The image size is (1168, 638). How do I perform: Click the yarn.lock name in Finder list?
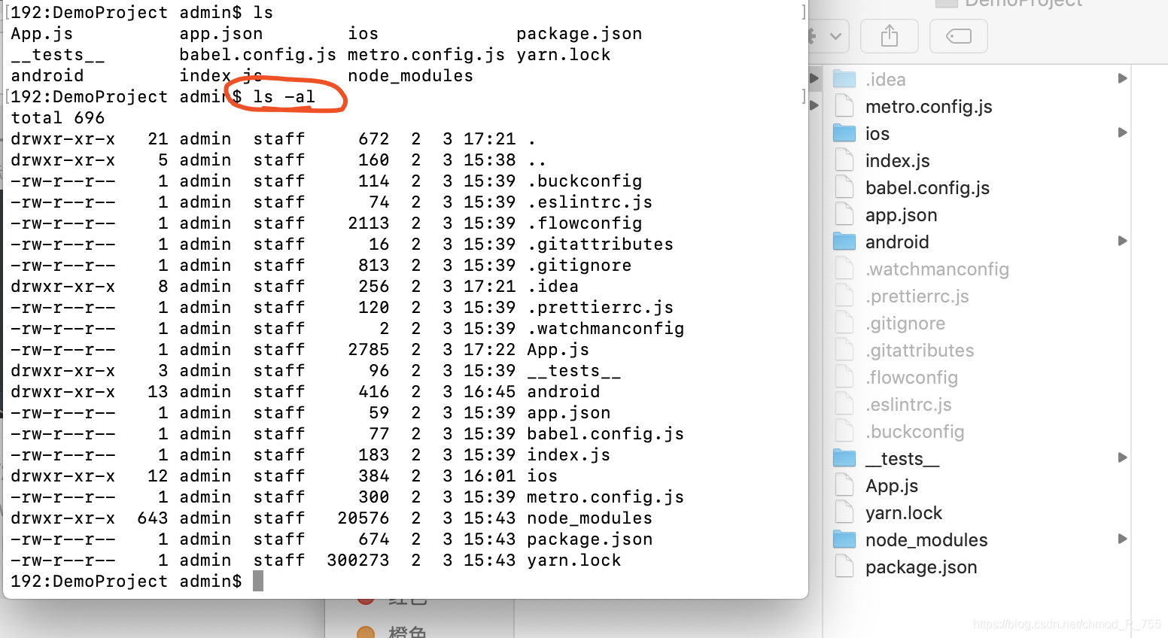point(904,513)
